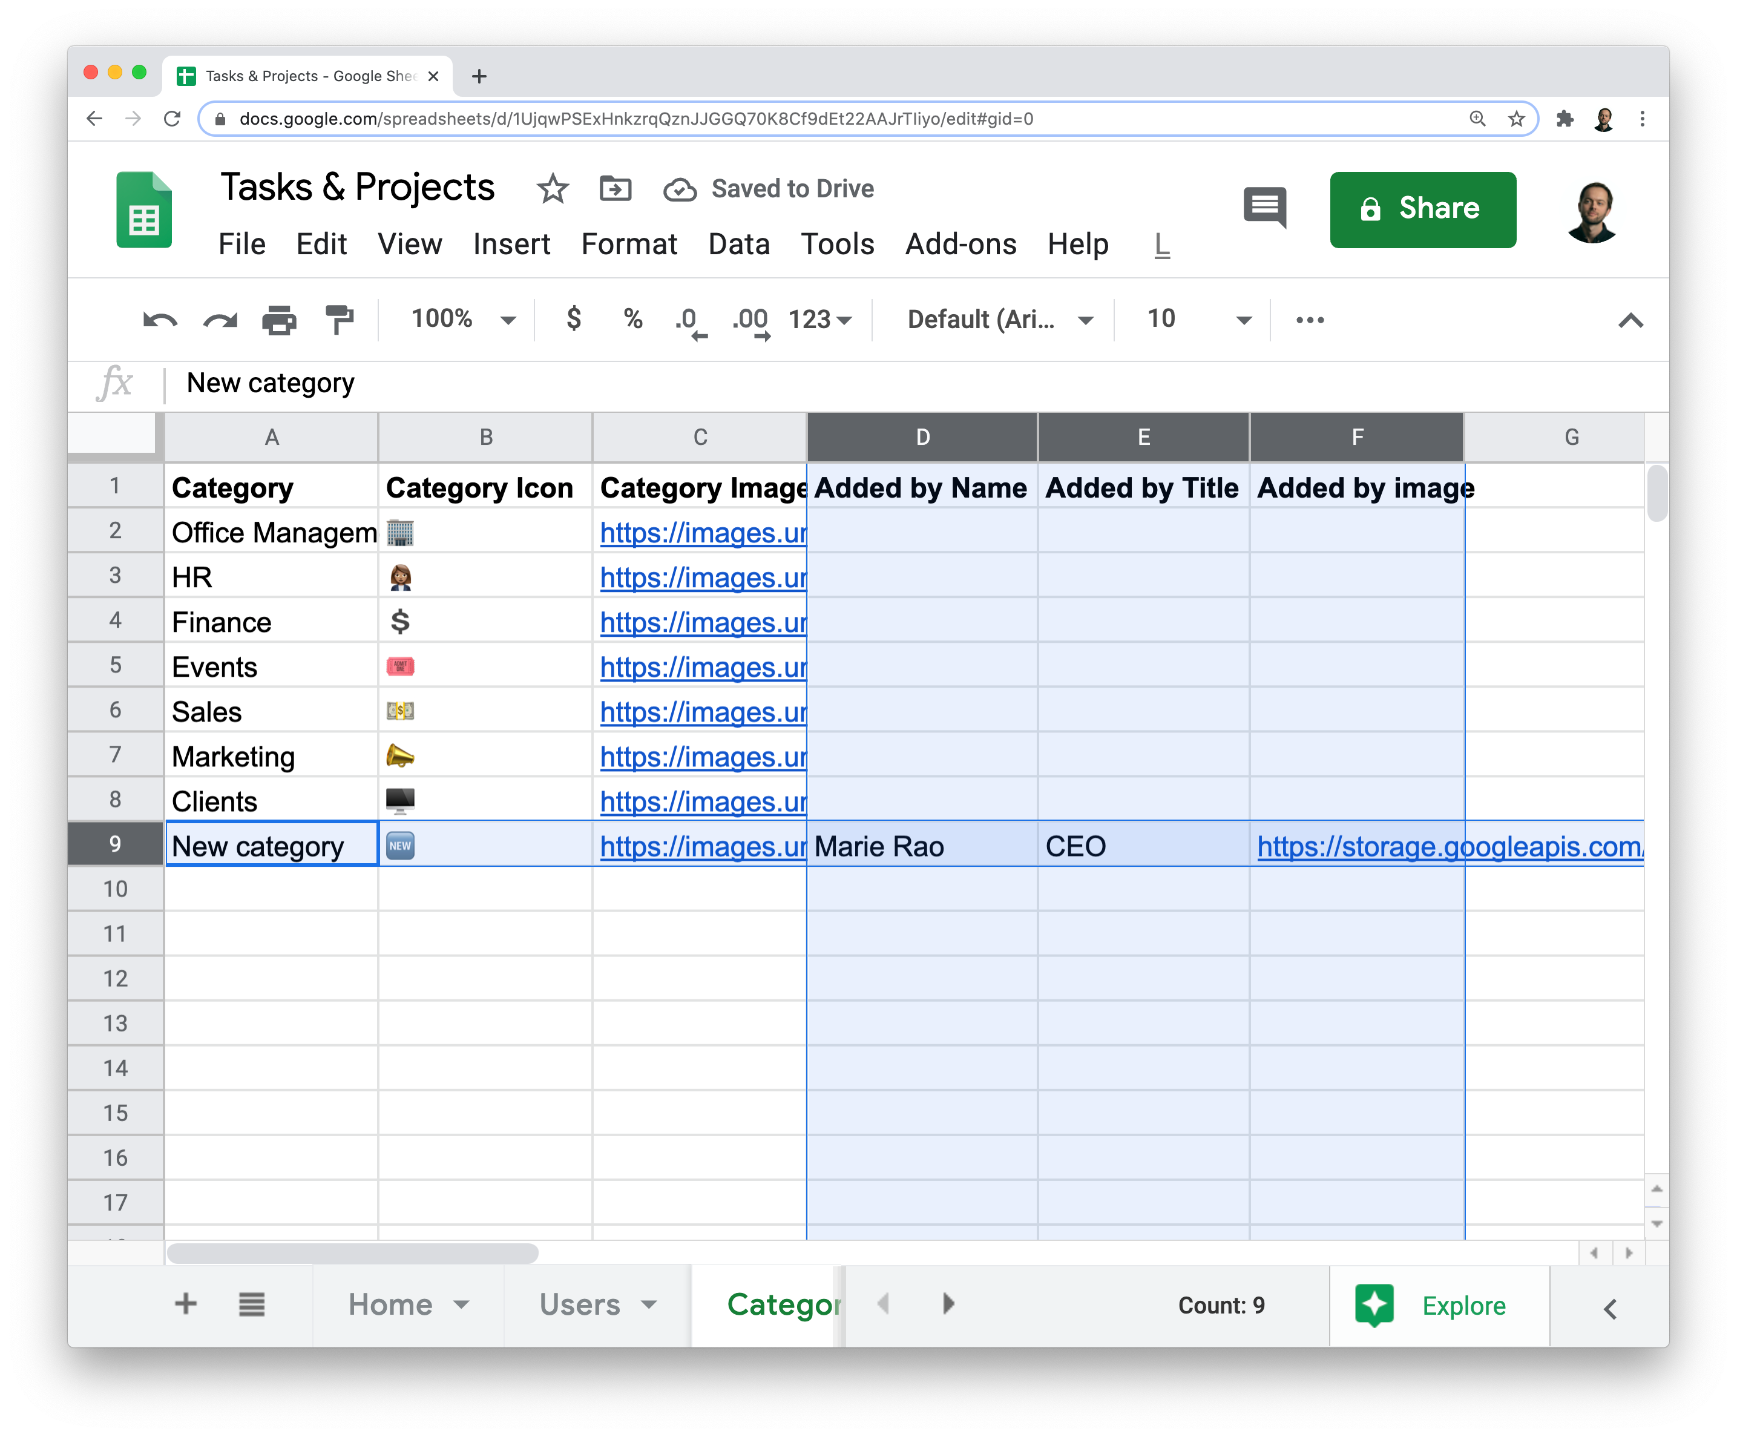Click the green Share button

pyautogui.click(x=1422, y=208)
